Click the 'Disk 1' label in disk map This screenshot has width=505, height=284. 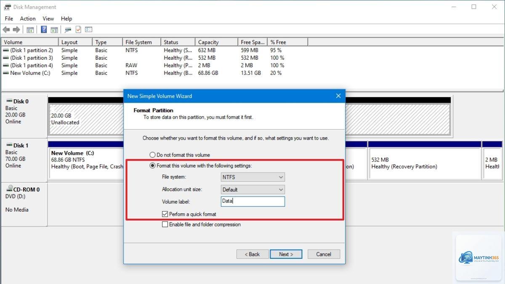click(x=21, y=146)
